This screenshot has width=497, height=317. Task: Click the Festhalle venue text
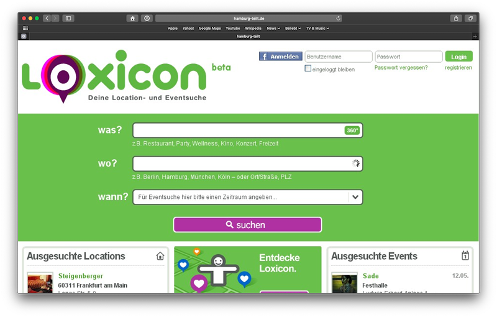pos(375,285)
